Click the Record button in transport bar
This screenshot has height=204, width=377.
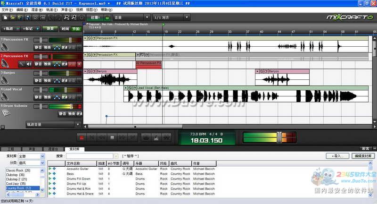[x=82, y=137]
